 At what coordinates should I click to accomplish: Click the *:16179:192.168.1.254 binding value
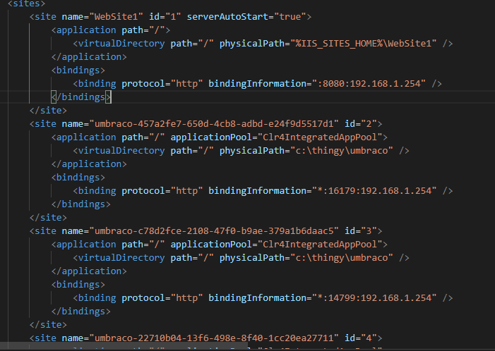tap(374, 191)
